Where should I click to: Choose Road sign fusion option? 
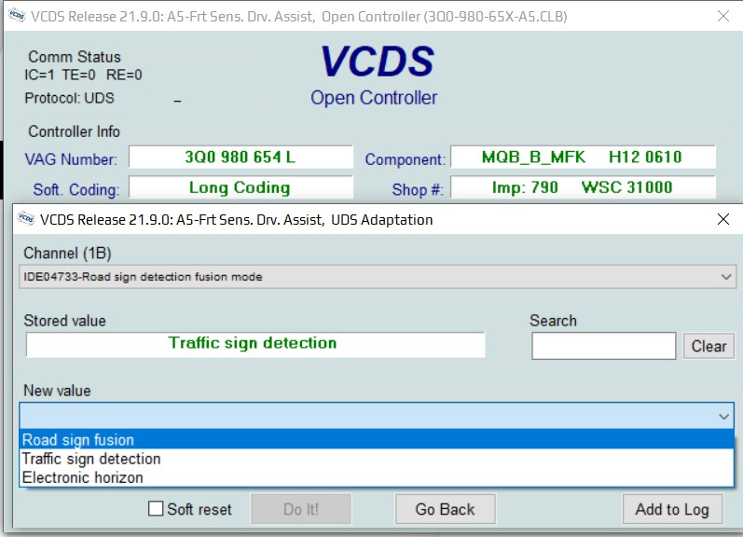378,439
